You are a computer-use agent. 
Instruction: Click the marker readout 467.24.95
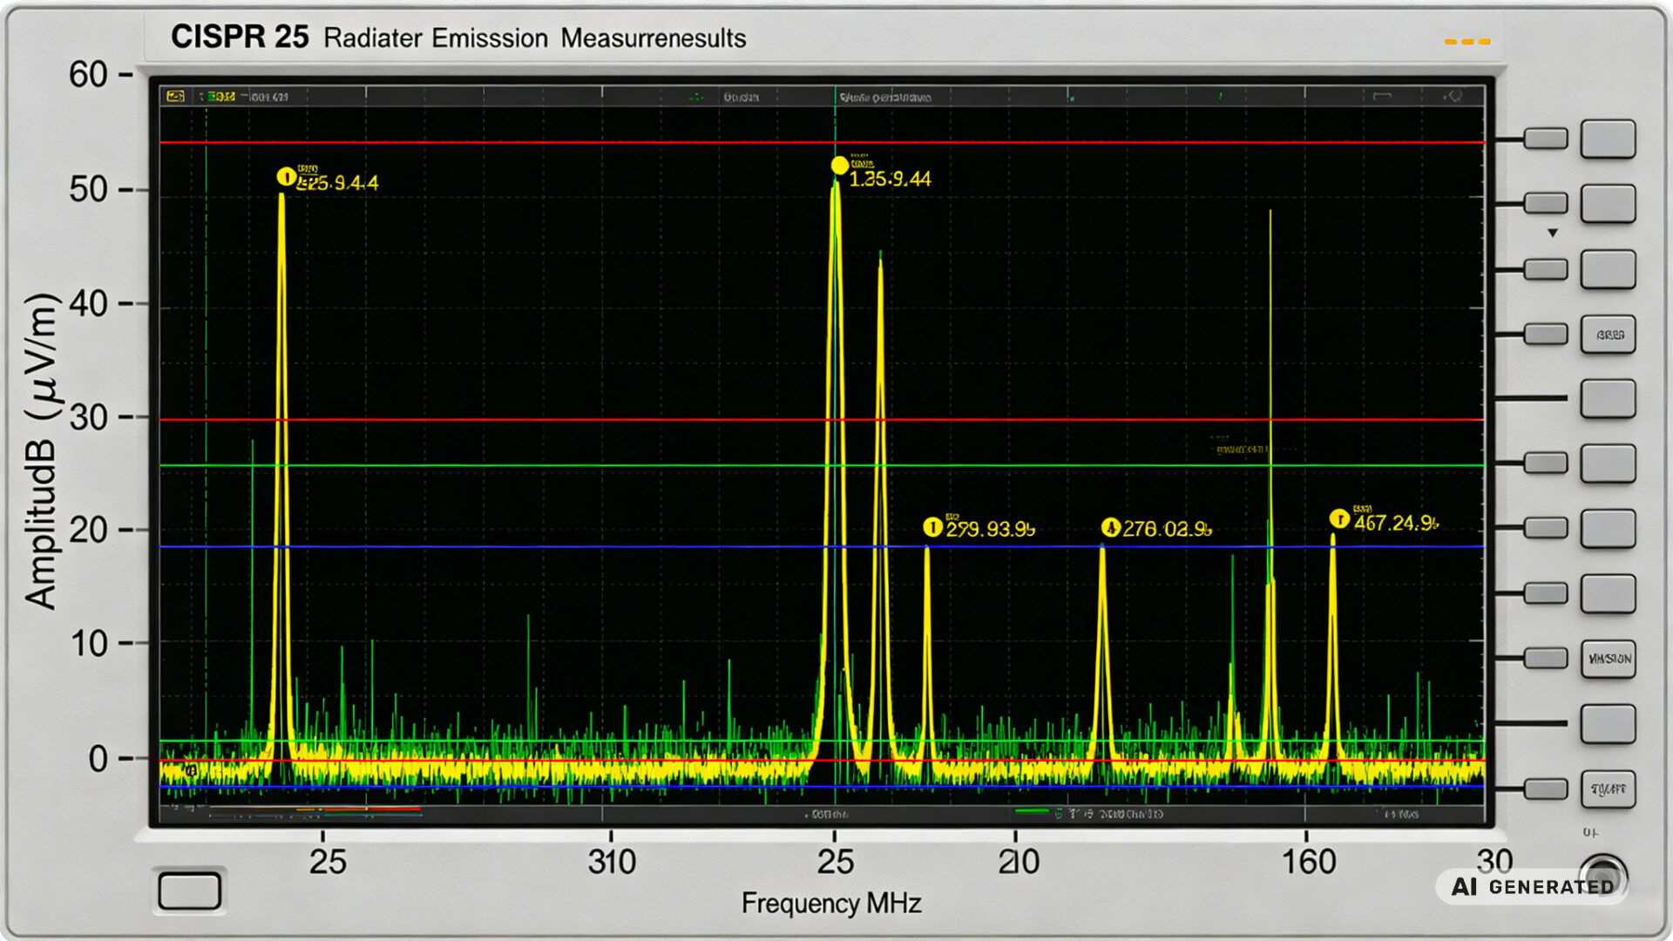(1396, 523)
